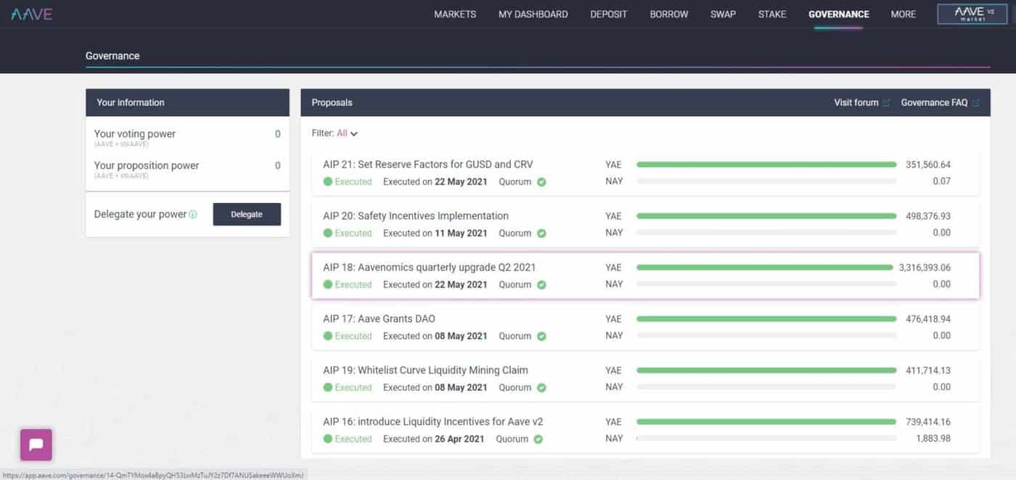The height and width of the screenshot is (480, 1016).
Task: Open AIP 19 Whitelist Curve Liquidity Mining proposal
Action: tap(425, 371)
